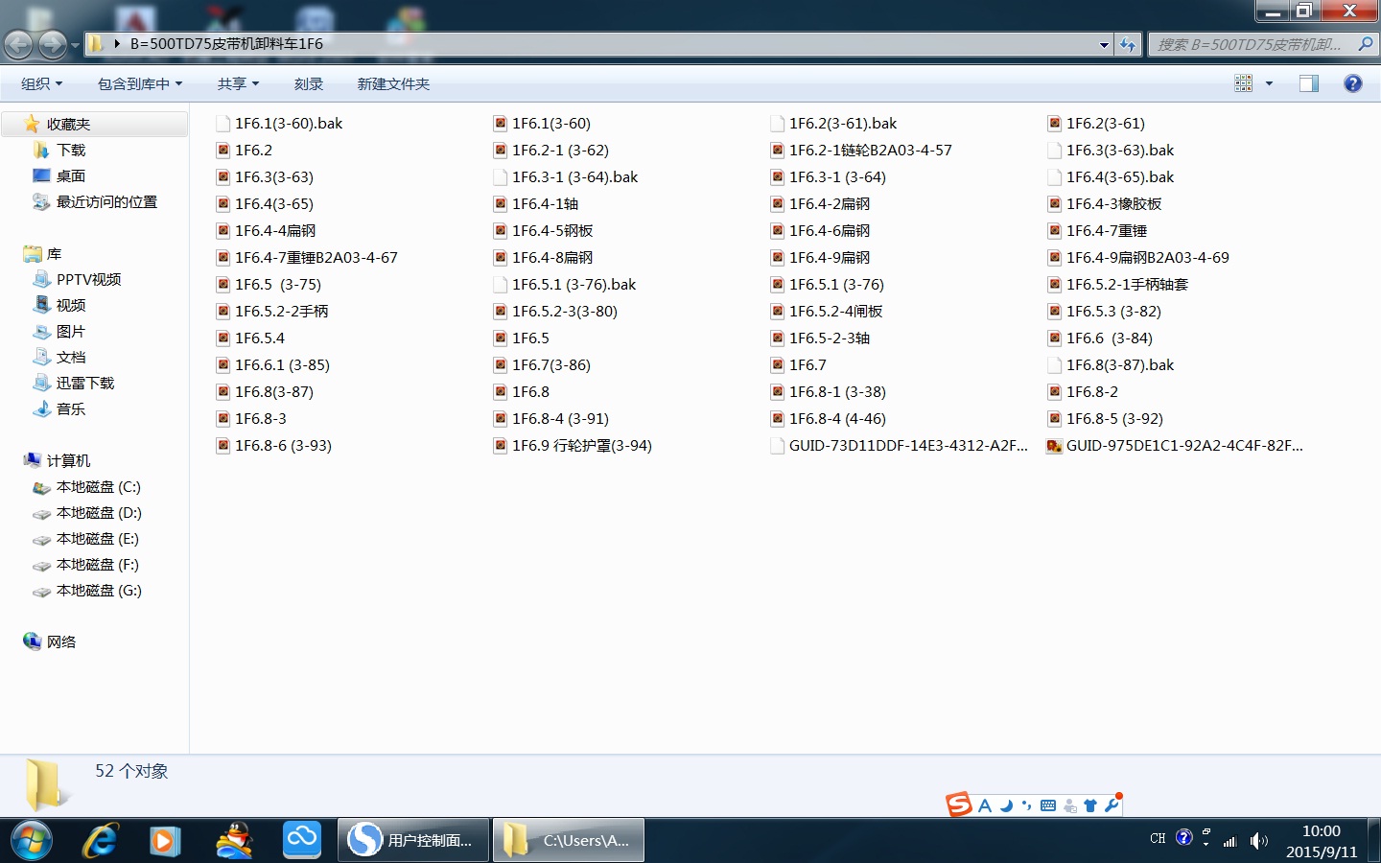Select file 1F6.3-1 (3-64).bak

[574, 176]
